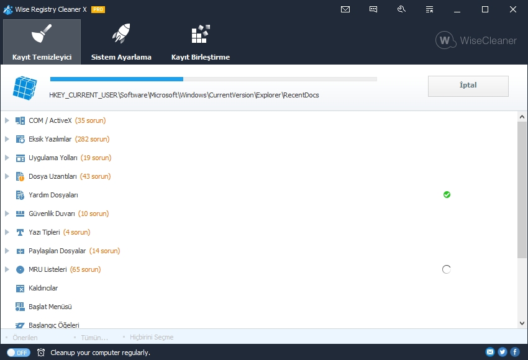Click the Paylaşılan Dosyalar row icon
This screenshot has height=360, width=528.
click(20, 251)
